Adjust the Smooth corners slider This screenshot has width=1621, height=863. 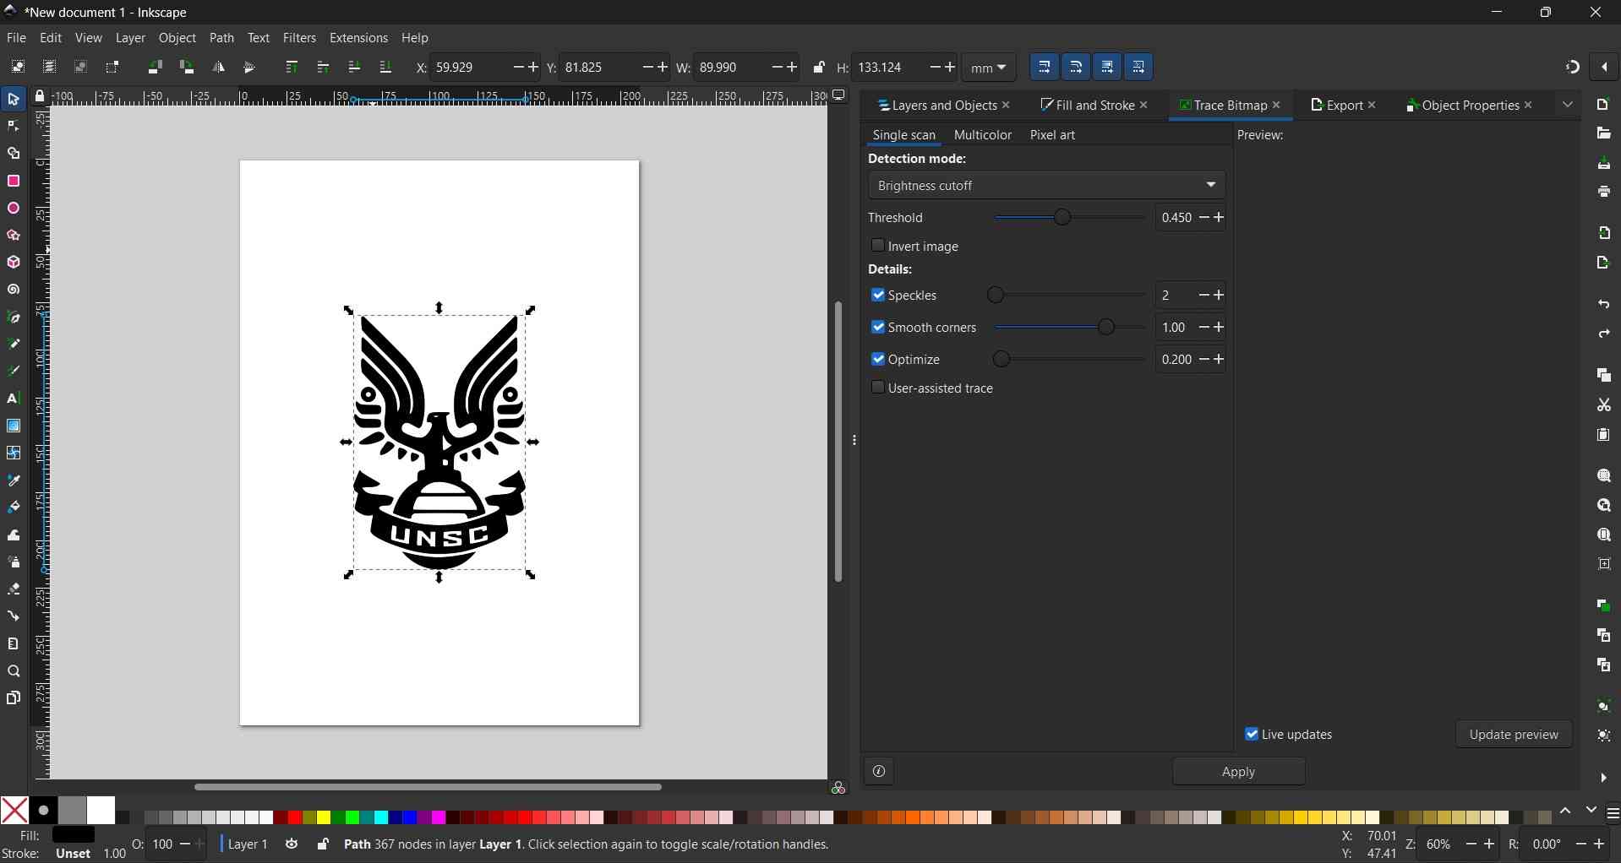coord(1069,328)
